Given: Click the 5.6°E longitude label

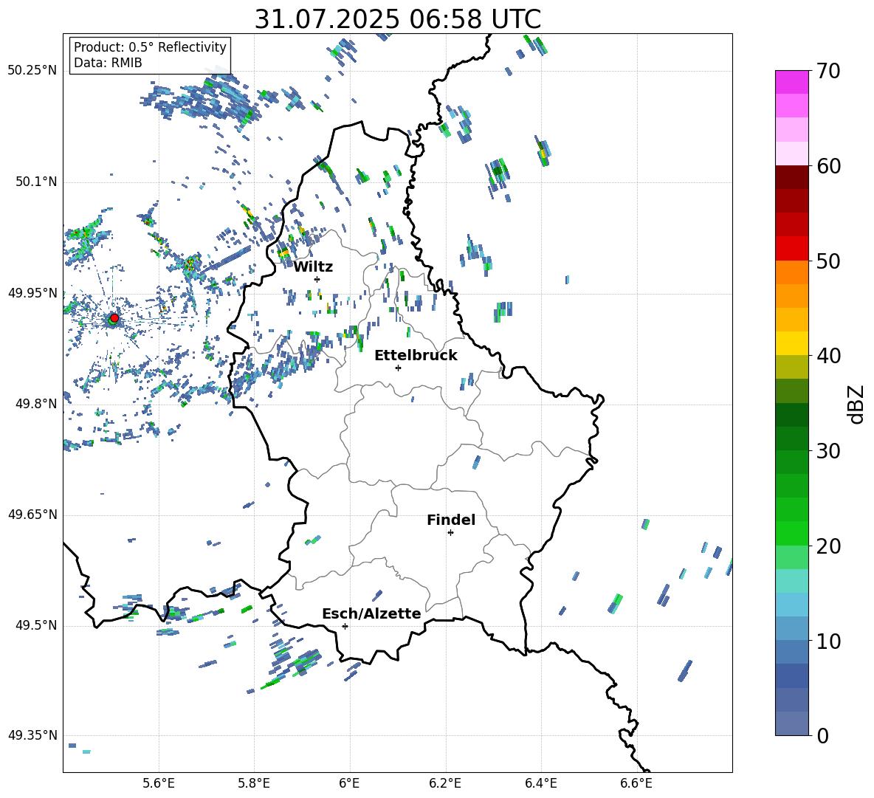Looking at the screenshot, I should 159,783.
